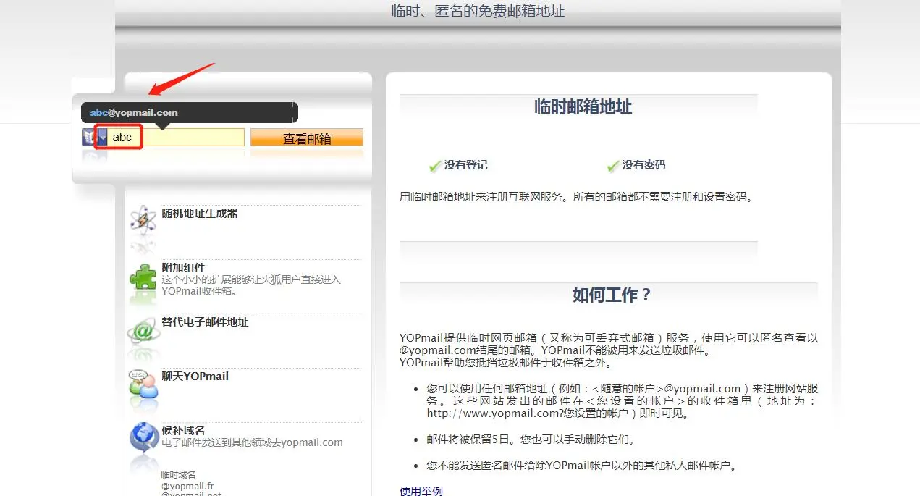The width and height of the screenshot is (920, 496).
Task: Click the 没有密码 label
Action: tap(643, 165)
